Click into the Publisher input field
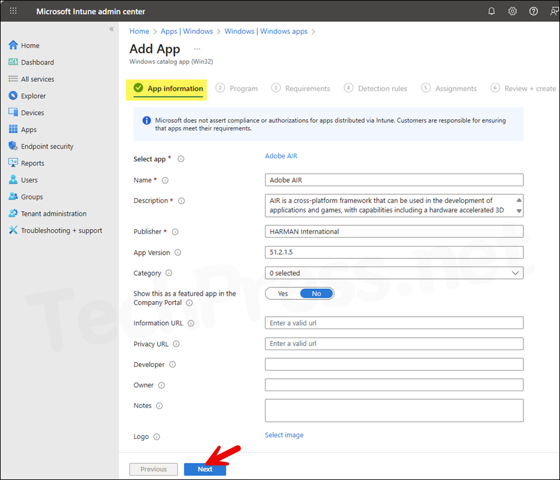Image resolution: width=560 pixels, height=480 pixels. pos(394,232)
